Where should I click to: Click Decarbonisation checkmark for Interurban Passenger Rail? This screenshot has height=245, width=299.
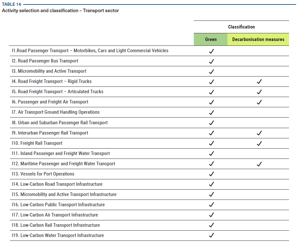tap(259, 133)
